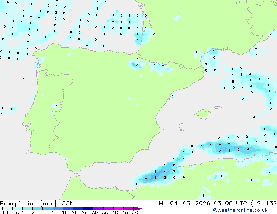Pick the 10–15 mm legend swatch
277x214 pixels.
(x=58, y=208)
